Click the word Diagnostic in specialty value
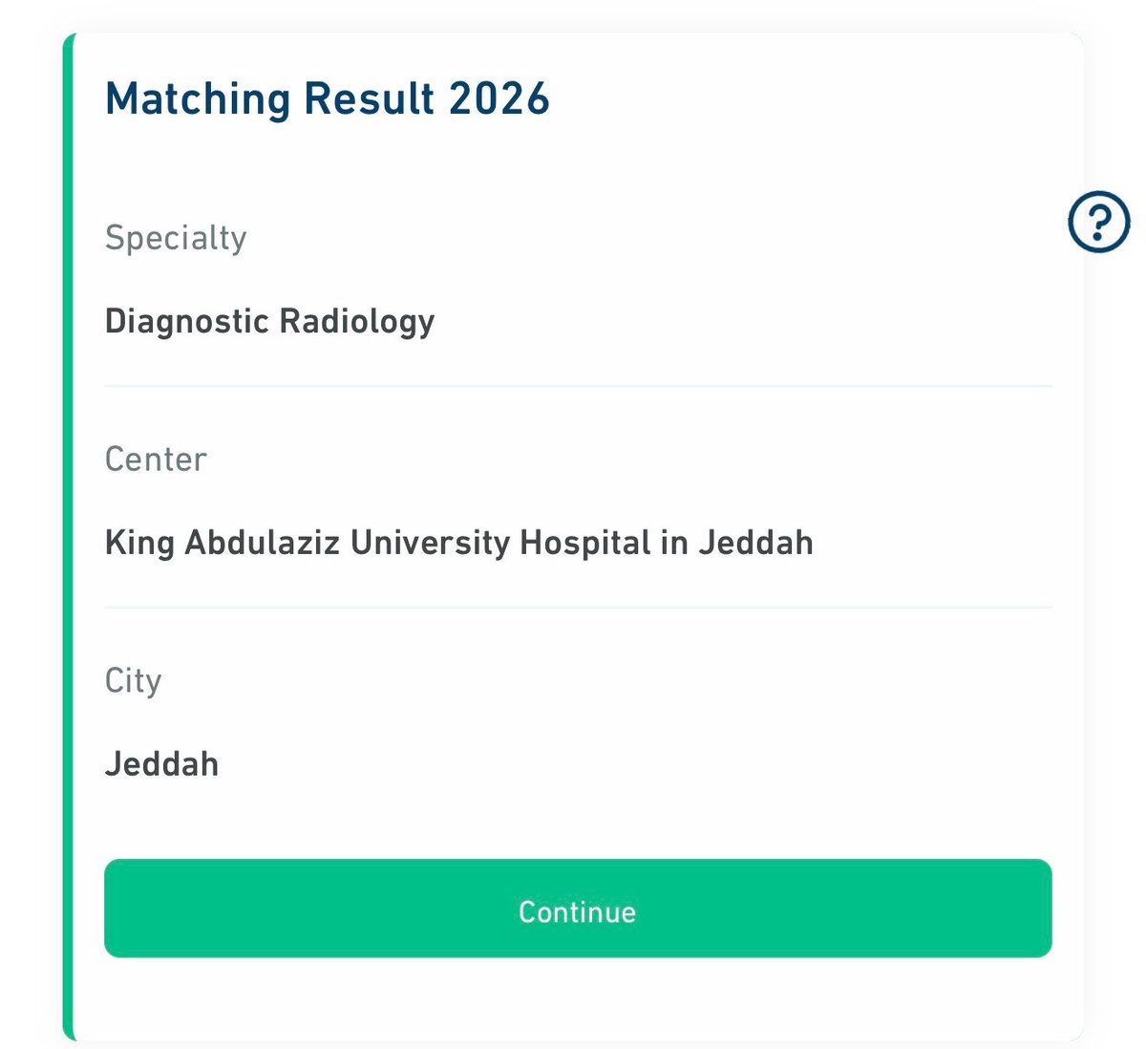 tap(186, 322)
